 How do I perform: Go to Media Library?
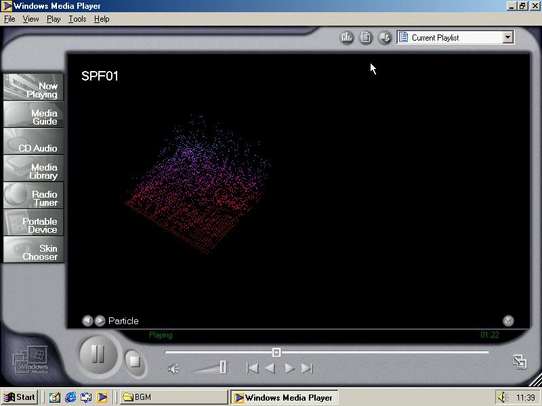tap(34, 171)
